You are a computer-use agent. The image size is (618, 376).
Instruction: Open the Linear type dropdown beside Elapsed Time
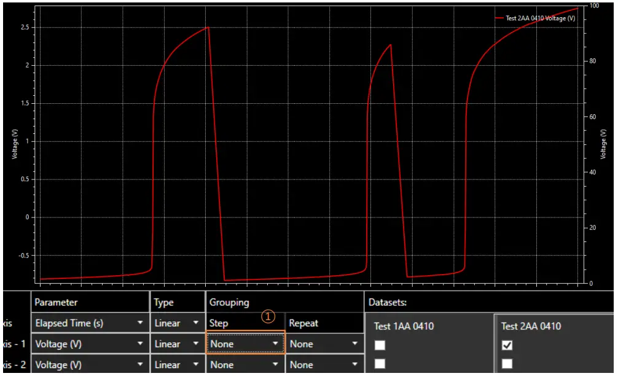click(x=178, y=323)
